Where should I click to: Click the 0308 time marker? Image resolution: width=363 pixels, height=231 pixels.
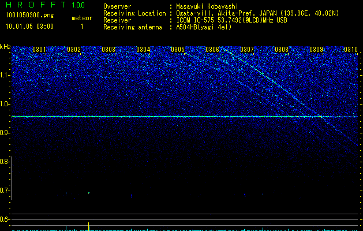click(282, 50)
